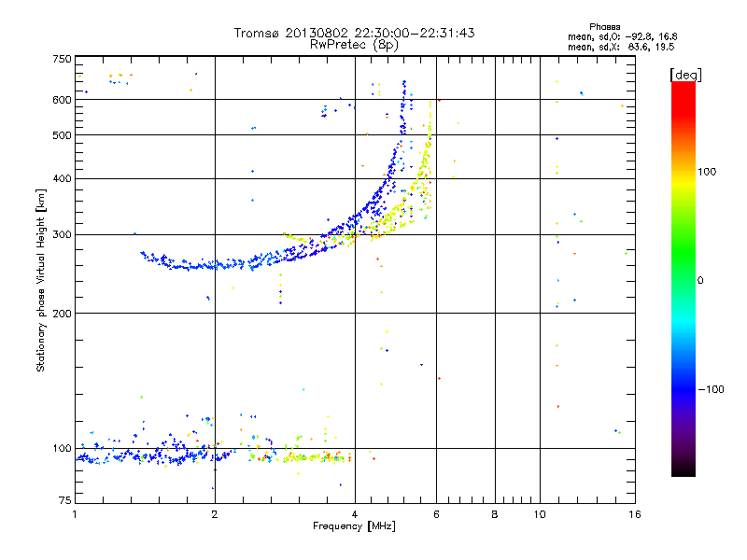The image size is (747, 560).
Task: Select the 'mean, sd,X: 83.6, 19.5' line
Action: click(x=621, y=47)
